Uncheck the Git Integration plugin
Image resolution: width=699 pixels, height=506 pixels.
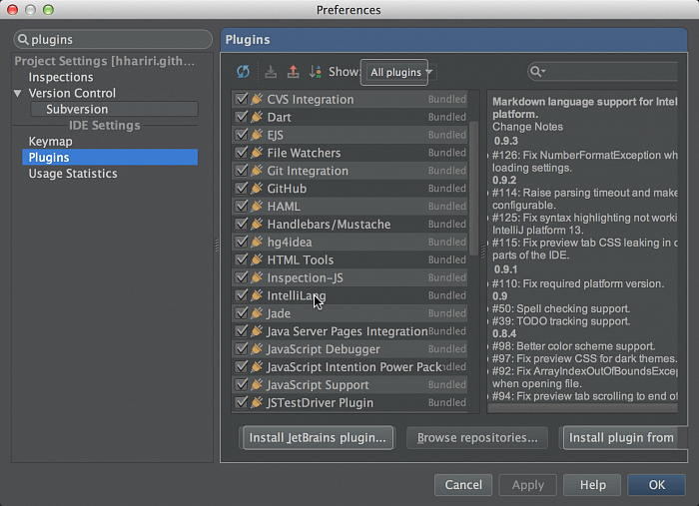coord(241,171)
